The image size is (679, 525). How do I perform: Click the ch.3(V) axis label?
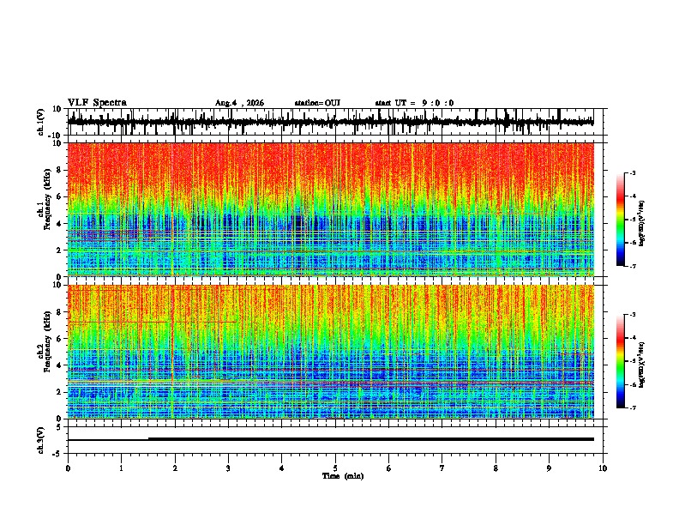(x=41, y=440)
